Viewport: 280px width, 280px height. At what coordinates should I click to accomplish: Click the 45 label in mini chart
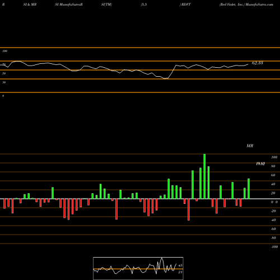180,265
